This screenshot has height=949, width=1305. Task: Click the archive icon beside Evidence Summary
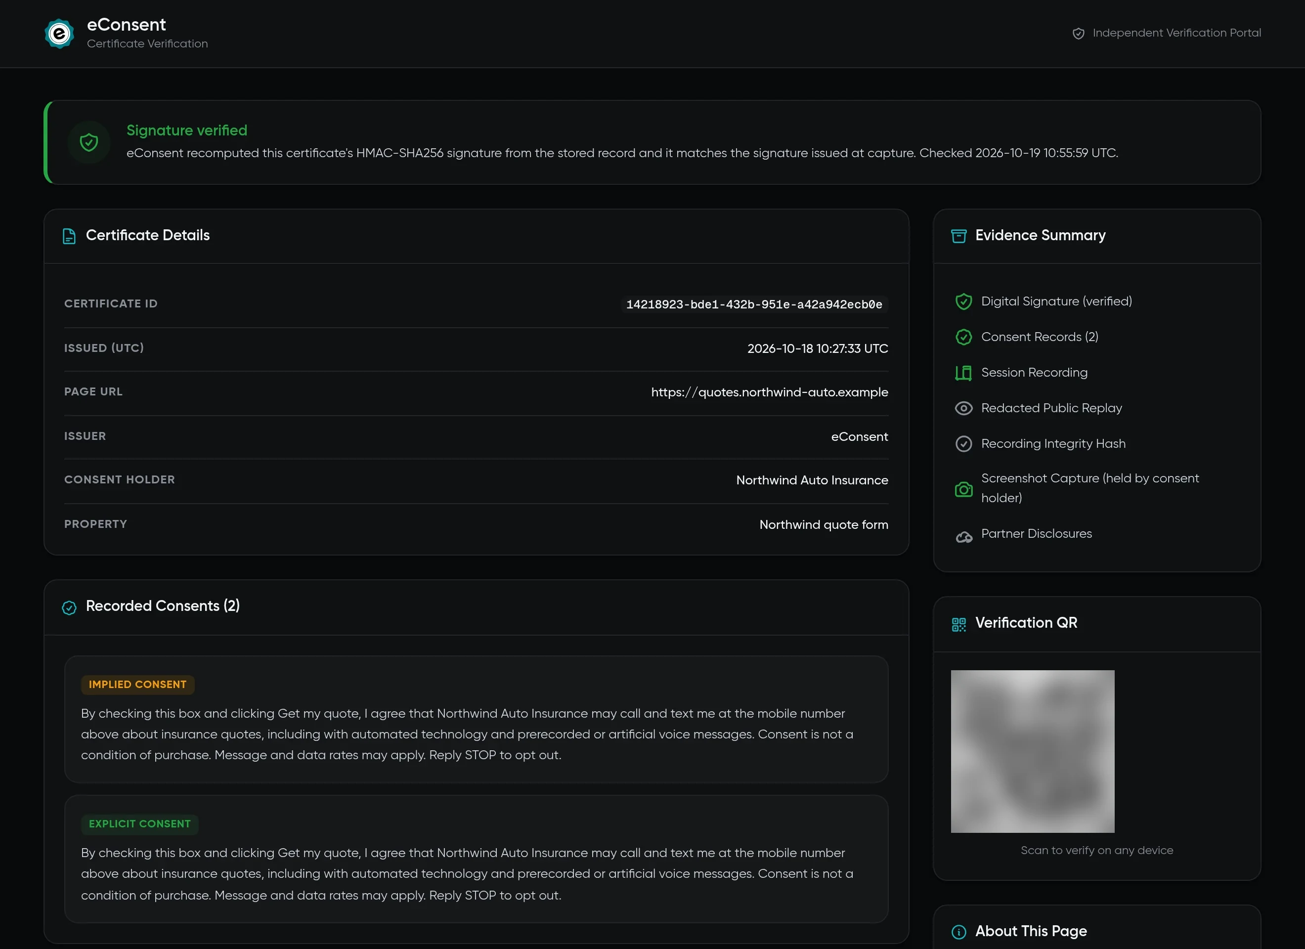pyautogui.click(x=958, y=236)
